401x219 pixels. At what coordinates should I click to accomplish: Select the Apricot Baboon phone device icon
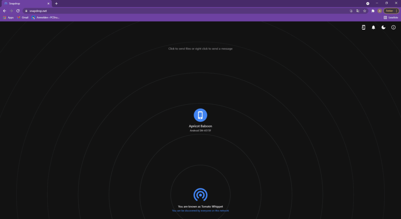click(200, 115)
